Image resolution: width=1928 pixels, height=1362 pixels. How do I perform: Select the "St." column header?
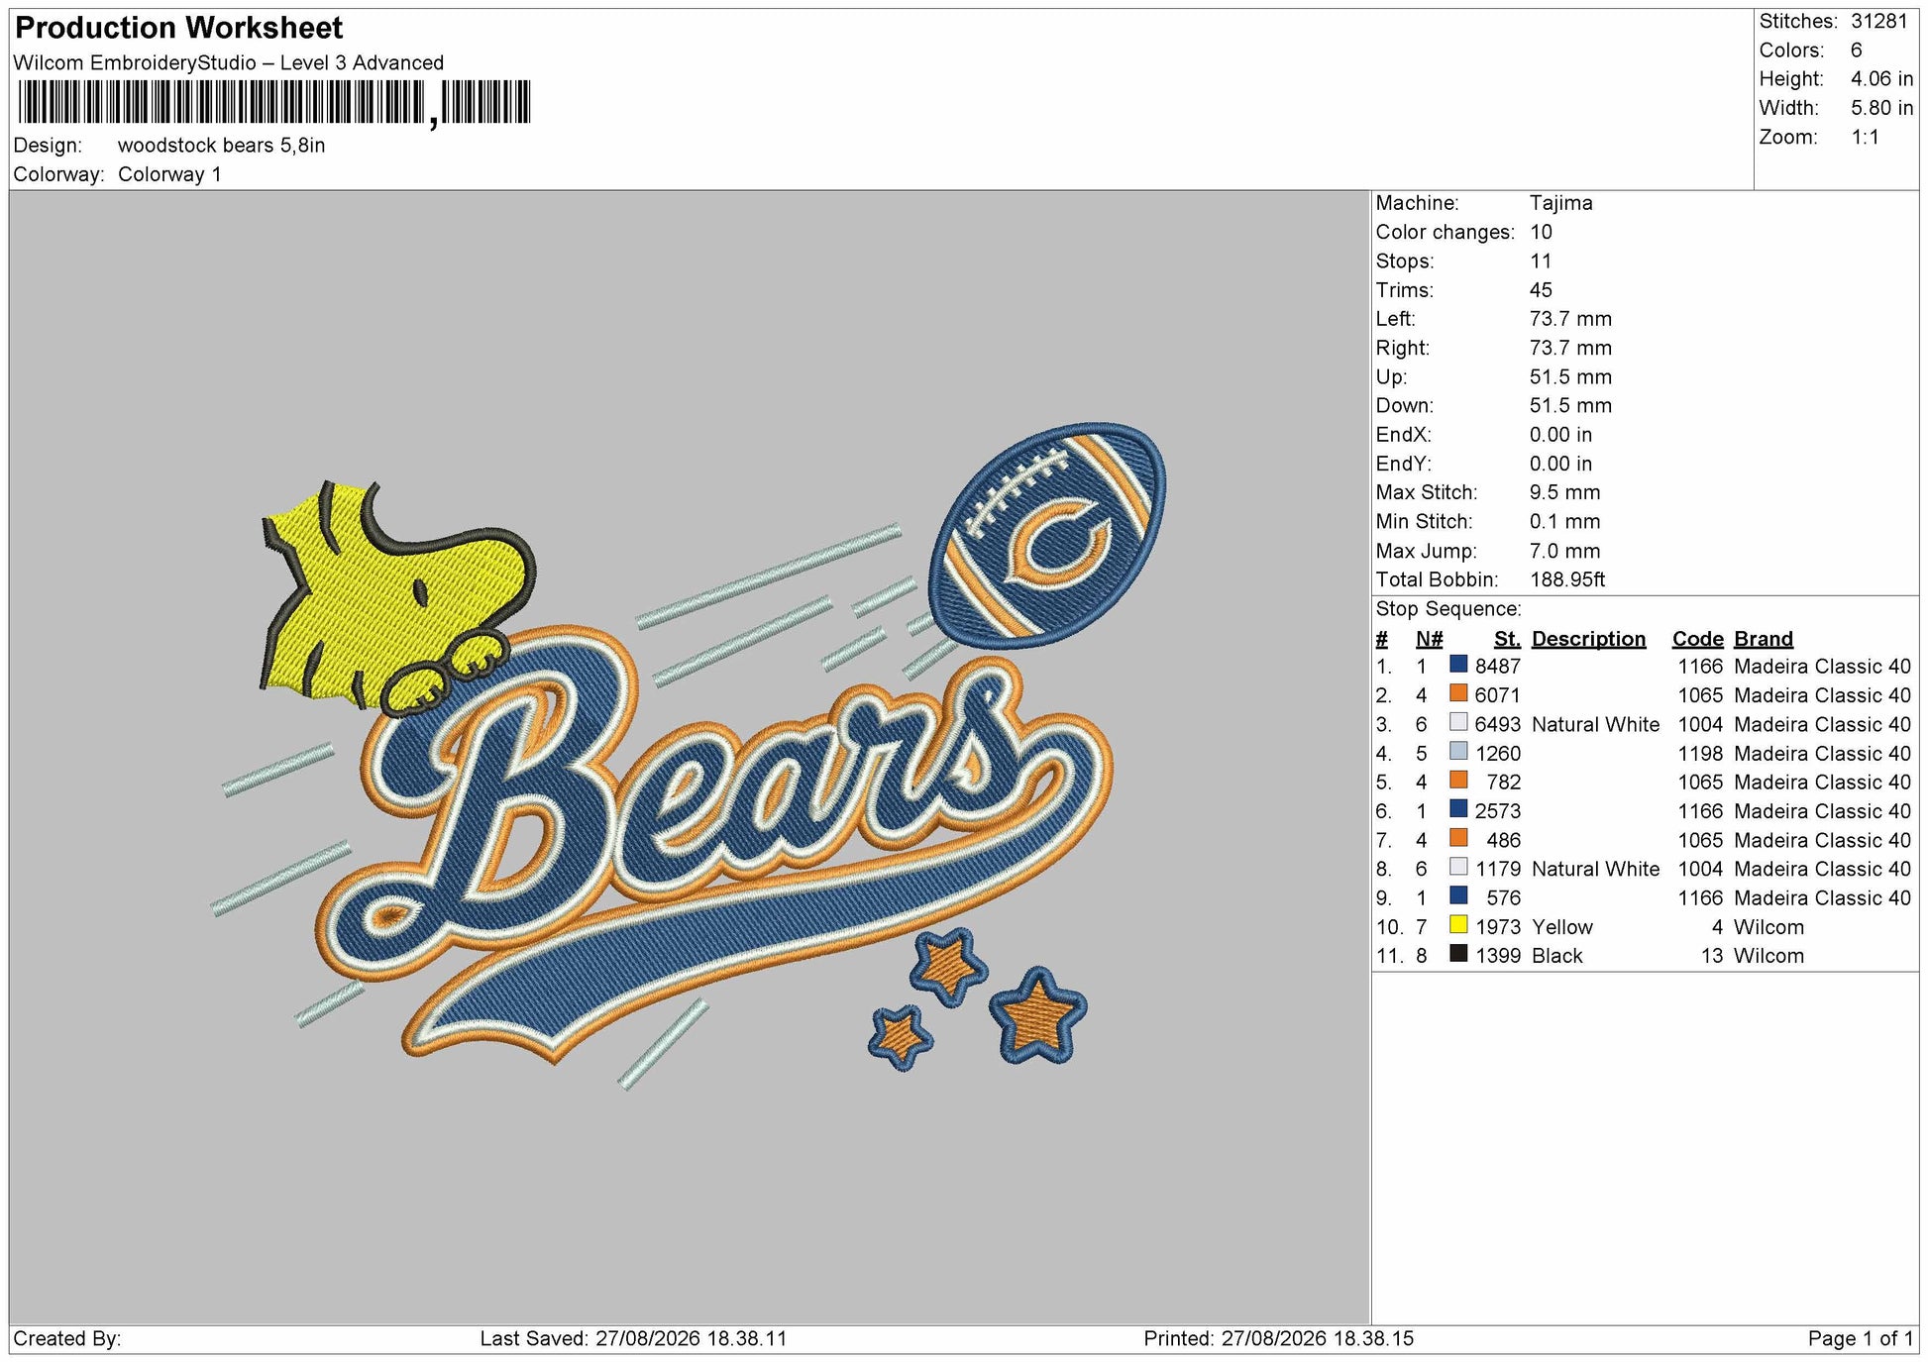point(1507,639)
